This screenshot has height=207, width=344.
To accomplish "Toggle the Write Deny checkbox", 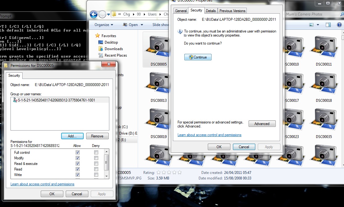I will (x=96, y=175).
